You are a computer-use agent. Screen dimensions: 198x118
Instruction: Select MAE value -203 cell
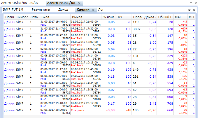[x=180, y=57]
